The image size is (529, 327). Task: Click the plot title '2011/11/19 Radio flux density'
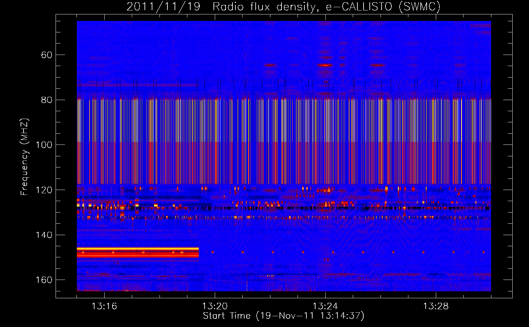tap(223, 7)
